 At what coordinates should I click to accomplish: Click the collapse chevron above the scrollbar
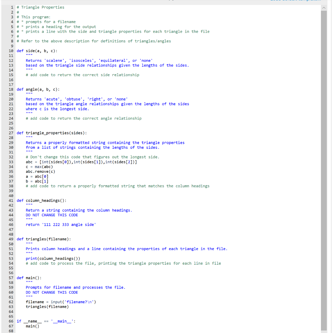point(324,7)
